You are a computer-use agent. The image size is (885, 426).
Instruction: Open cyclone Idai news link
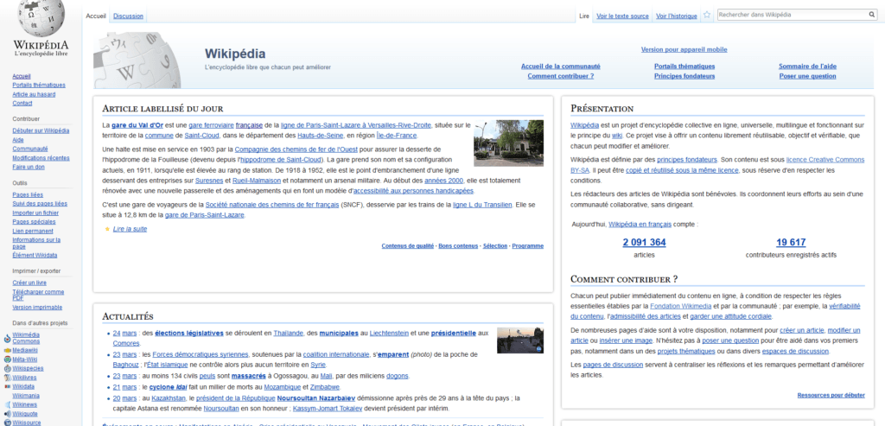(x=168, y=387)
